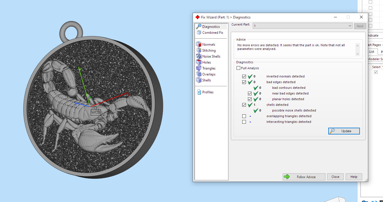This screenshot has height=202, width=383.
Task: Click the 'possible noise shells detected' text
Action: pos(294,110)
